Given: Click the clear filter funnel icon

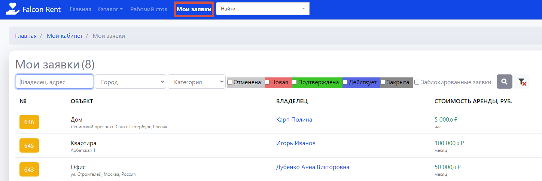Looking at the screenshot, I should [522, 82].
